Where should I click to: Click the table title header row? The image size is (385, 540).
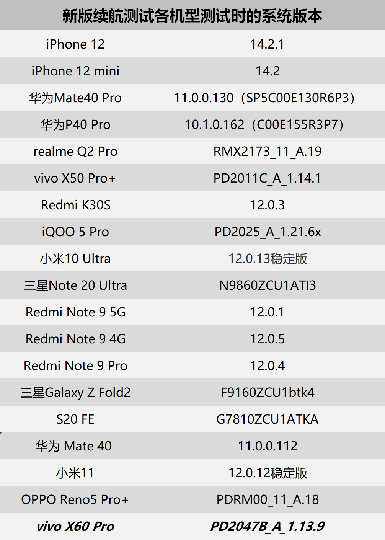pyautogui.click(x=192, y=16)
